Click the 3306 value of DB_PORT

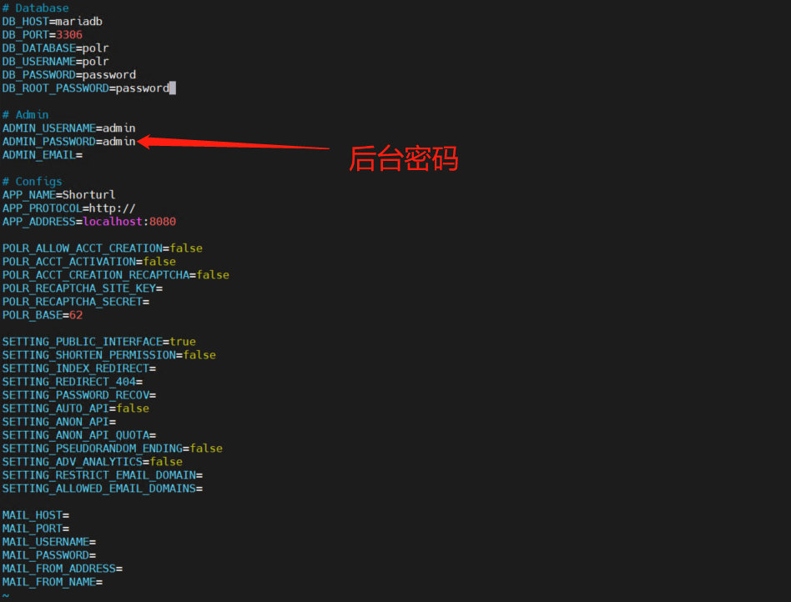(x=68, y=35)
